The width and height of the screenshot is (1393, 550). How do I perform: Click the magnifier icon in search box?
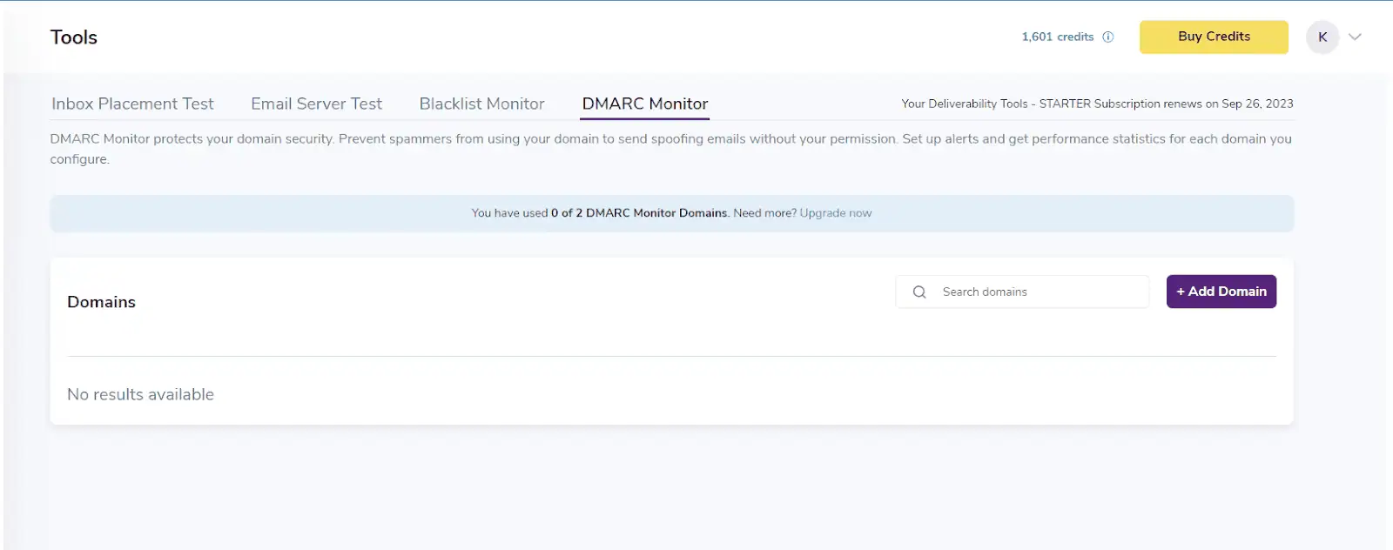pyautogui.click(x=919, y=292)
